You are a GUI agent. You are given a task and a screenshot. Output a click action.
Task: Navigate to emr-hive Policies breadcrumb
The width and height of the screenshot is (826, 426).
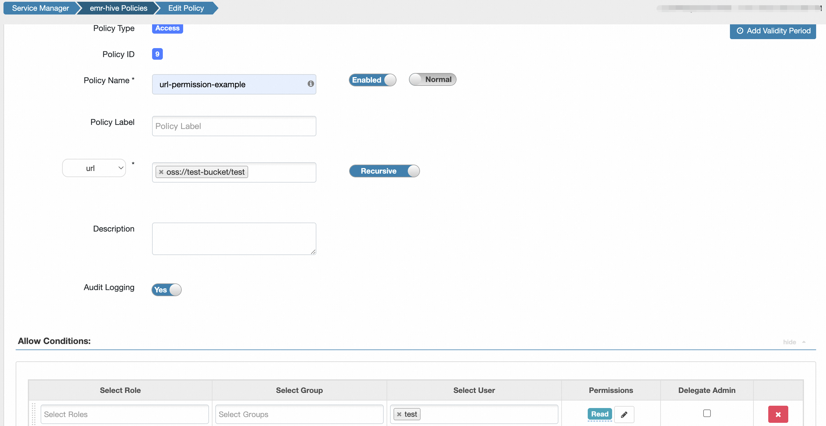118,8
